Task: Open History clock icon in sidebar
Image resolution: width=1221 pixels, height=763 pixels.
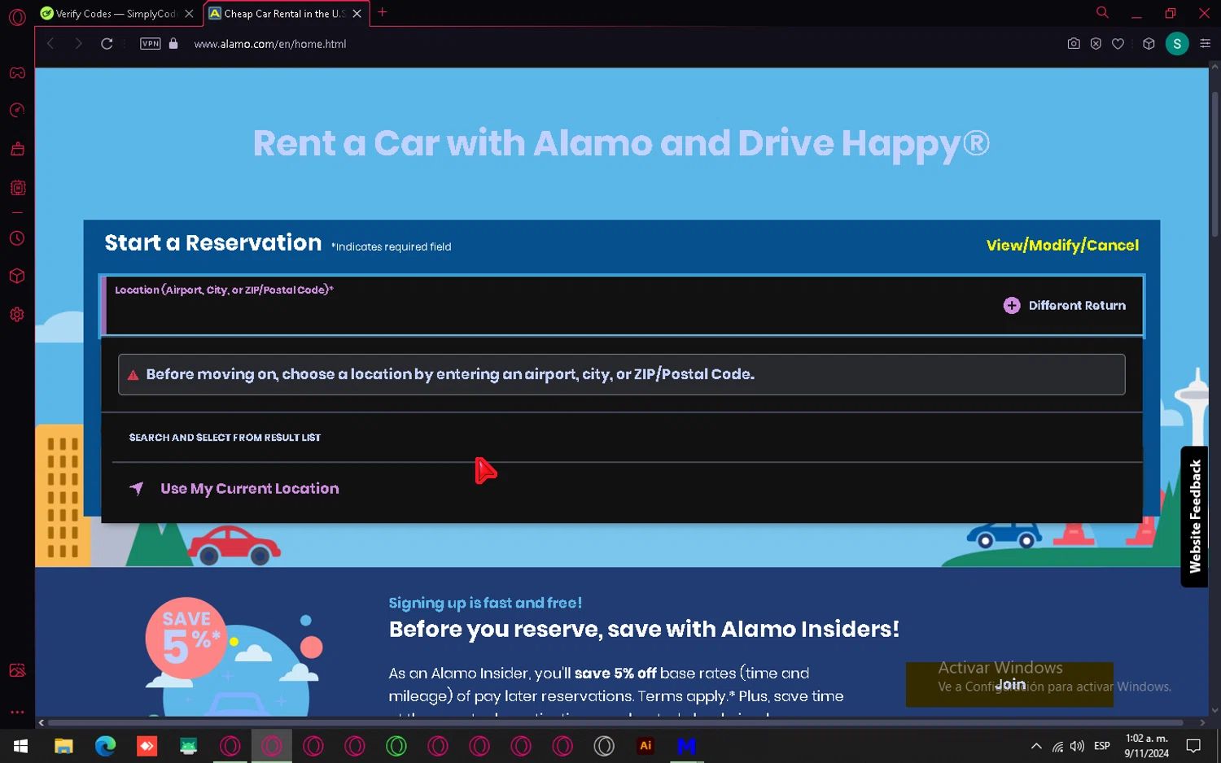Action: [17, 238]
